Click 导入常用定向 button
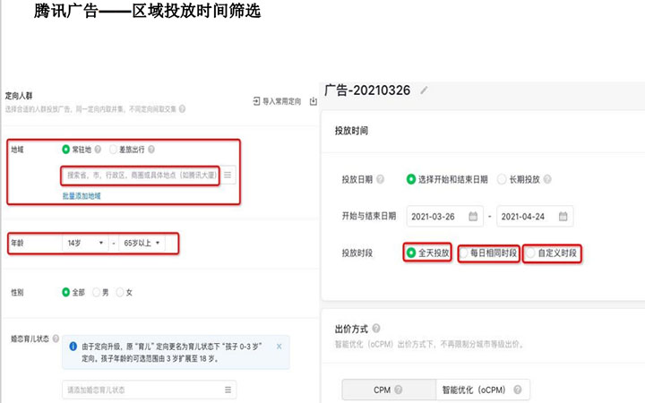This screenshot has width=645, height=403. tap(279, 100)
